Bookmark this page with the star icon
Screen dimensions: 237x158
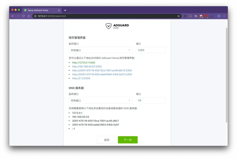tap(178, 16)
